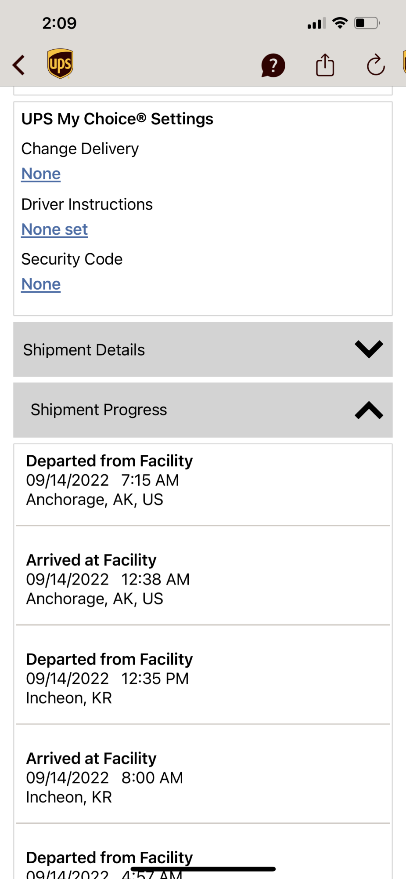Reload page with the refresh icon
This screenshot has height=879, width=406.
376,65
